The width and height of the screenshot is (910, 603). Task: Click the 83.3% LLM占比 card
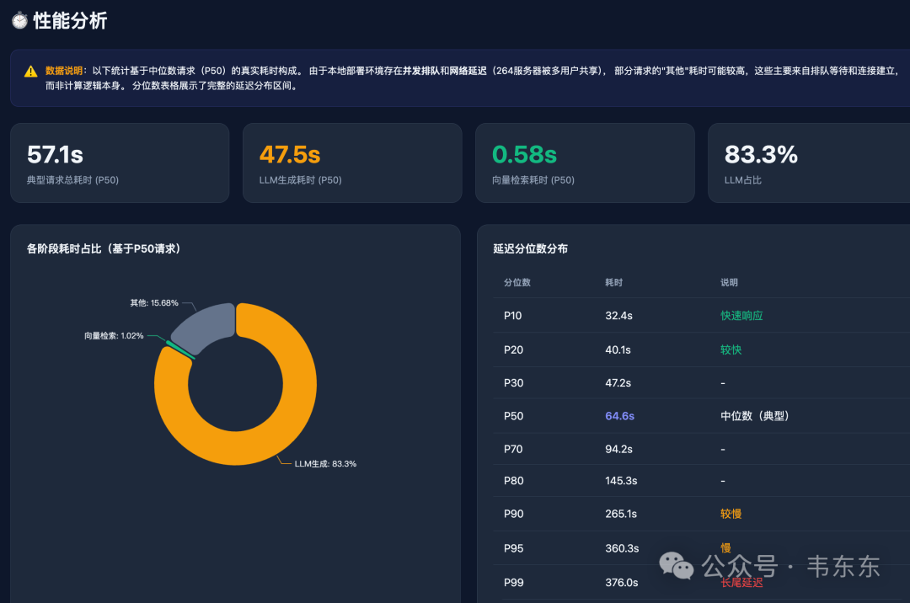pyautogui.click(x=807, y=163)
